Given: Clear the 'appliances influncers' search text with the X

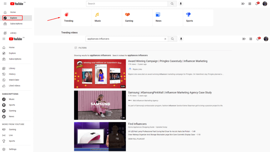Looking at the screenshot, I should (x=165, y=39).
